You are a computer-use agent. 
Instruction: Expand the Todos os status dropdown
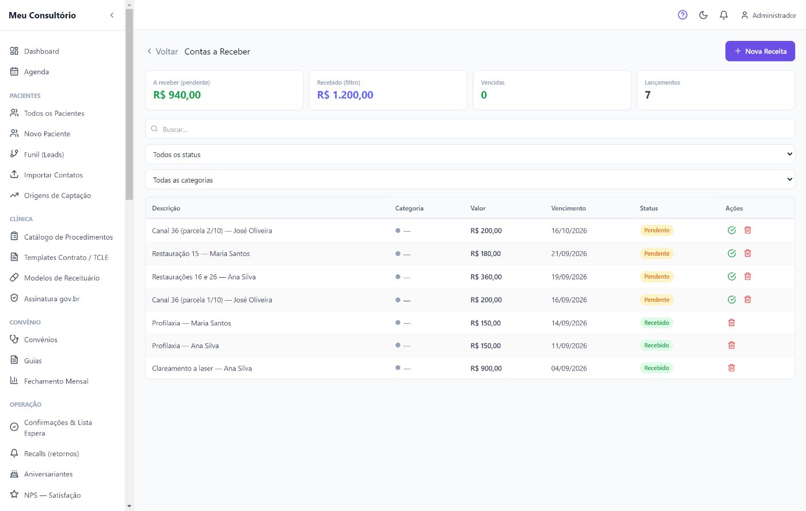470,154
